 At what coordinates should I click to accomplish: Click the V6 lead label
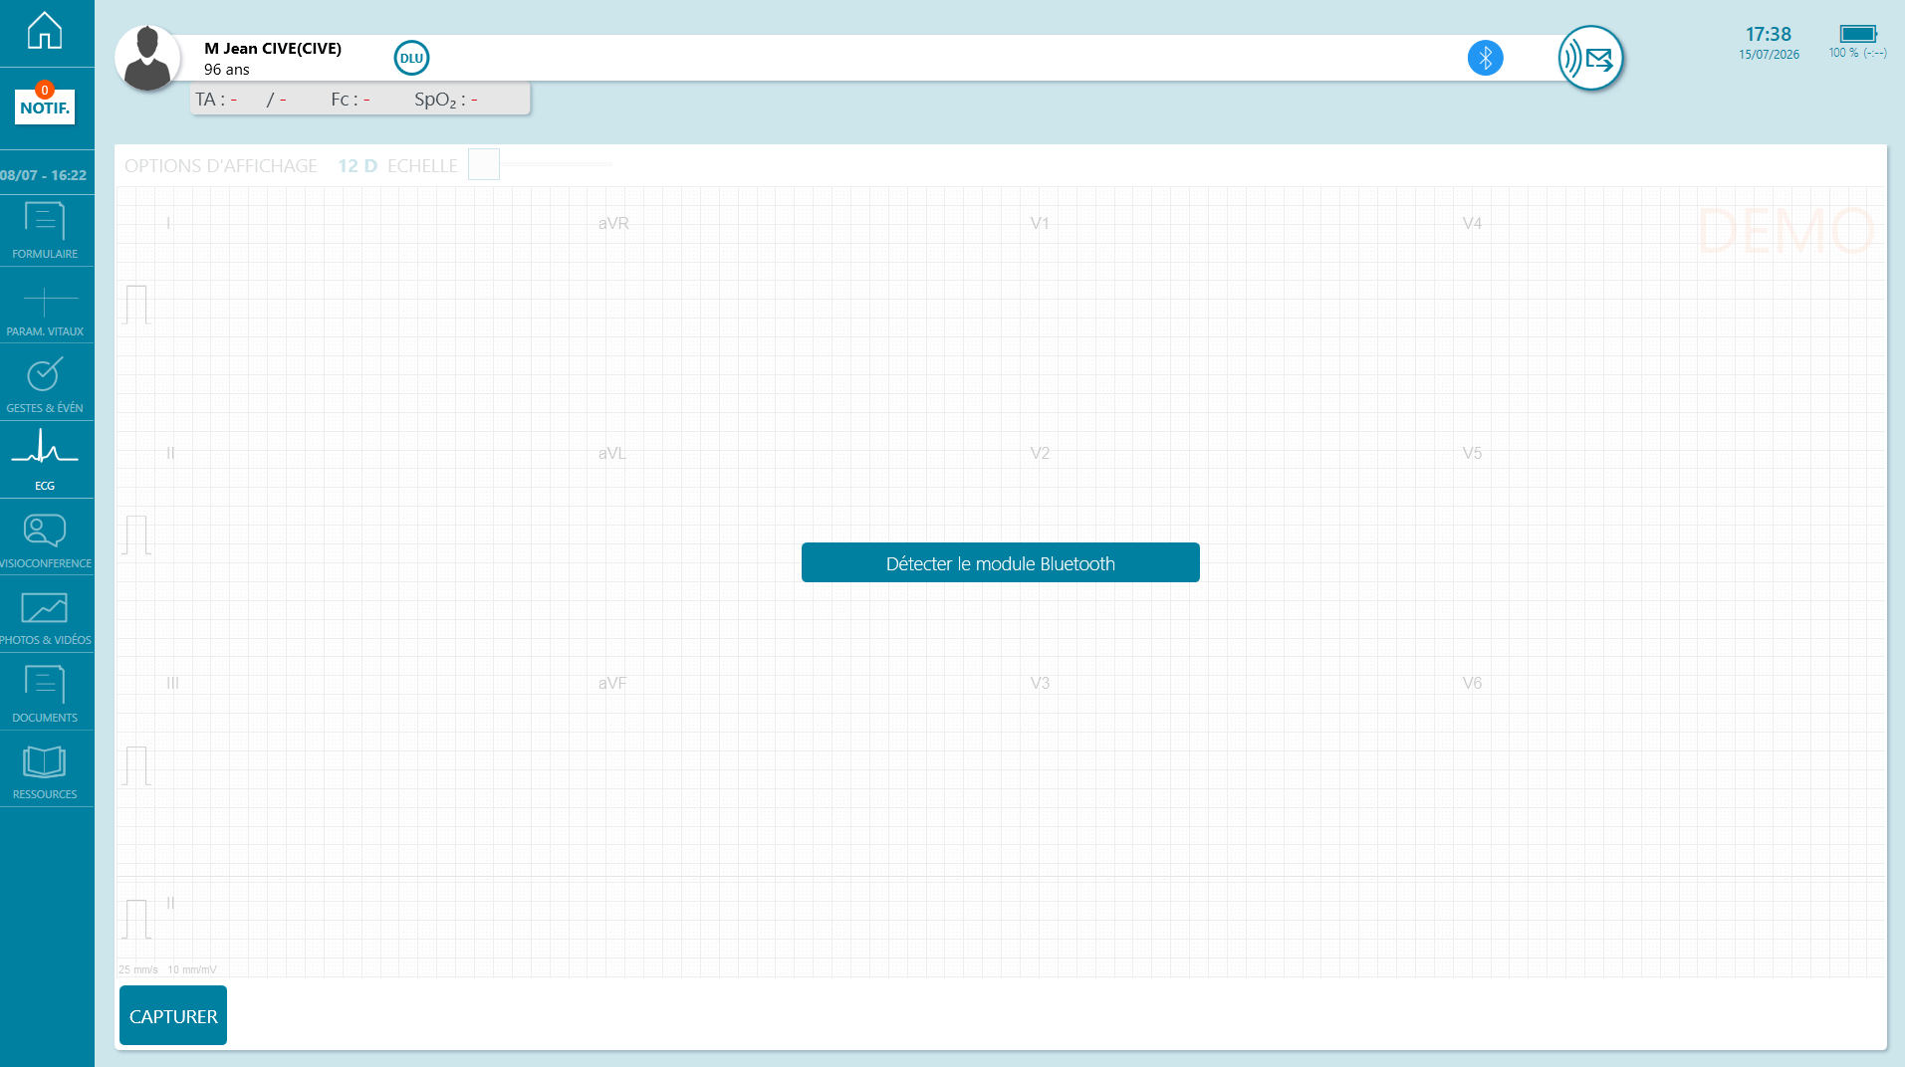point(1472,683)
